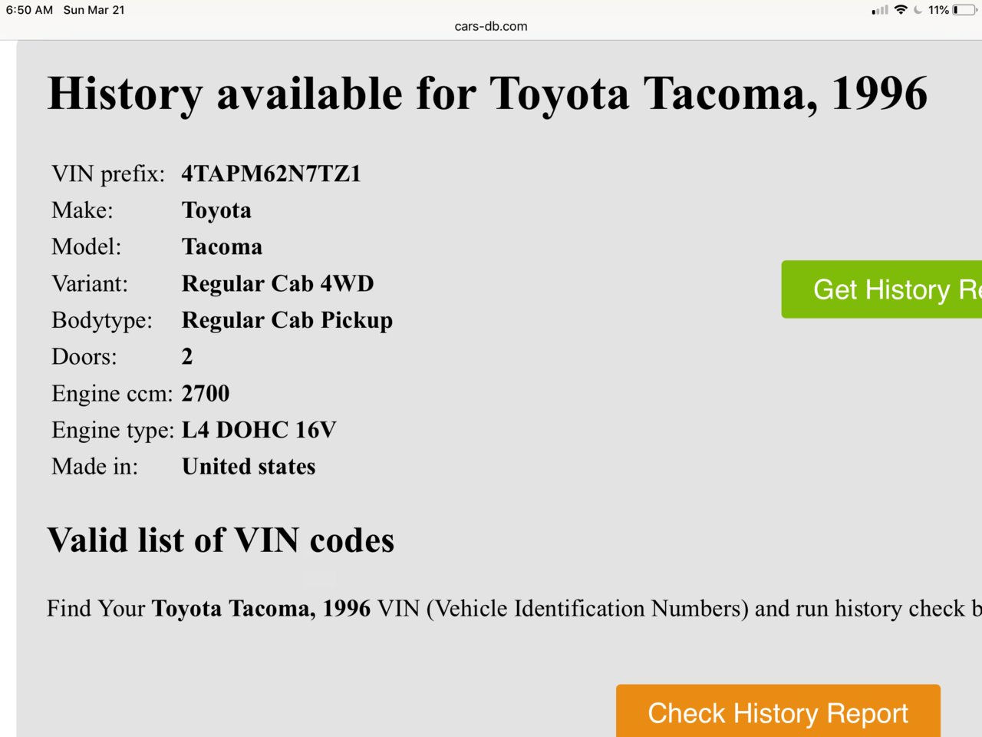
Task: Click the green Get History Report button
Action: click(881, 289)
